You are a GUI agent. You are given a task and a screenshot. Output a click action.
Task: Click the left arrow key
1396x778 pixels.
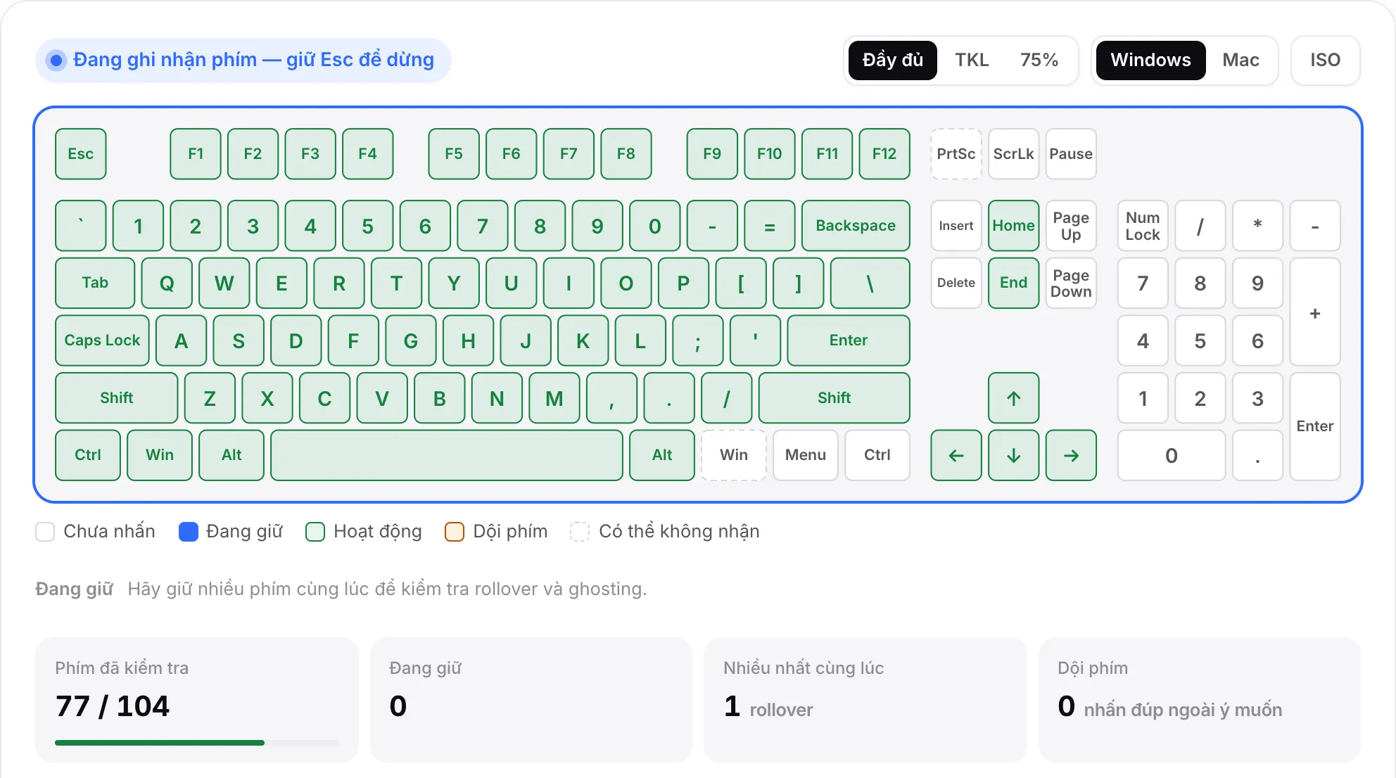coord(956,455)
